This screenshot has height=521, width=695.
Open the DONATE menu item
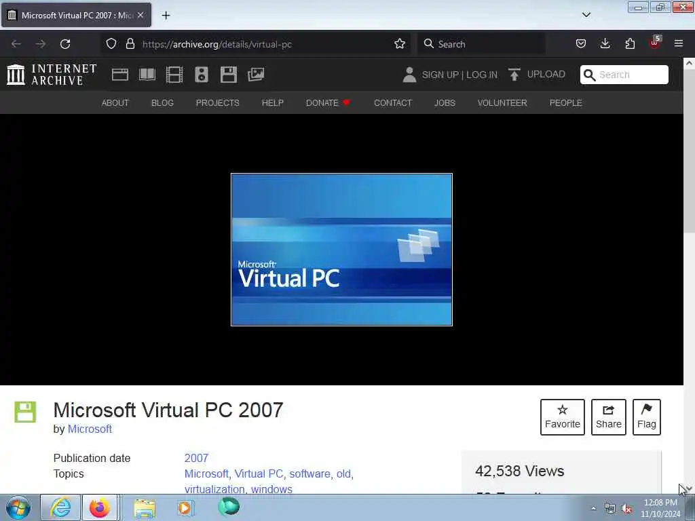point(328,103)
